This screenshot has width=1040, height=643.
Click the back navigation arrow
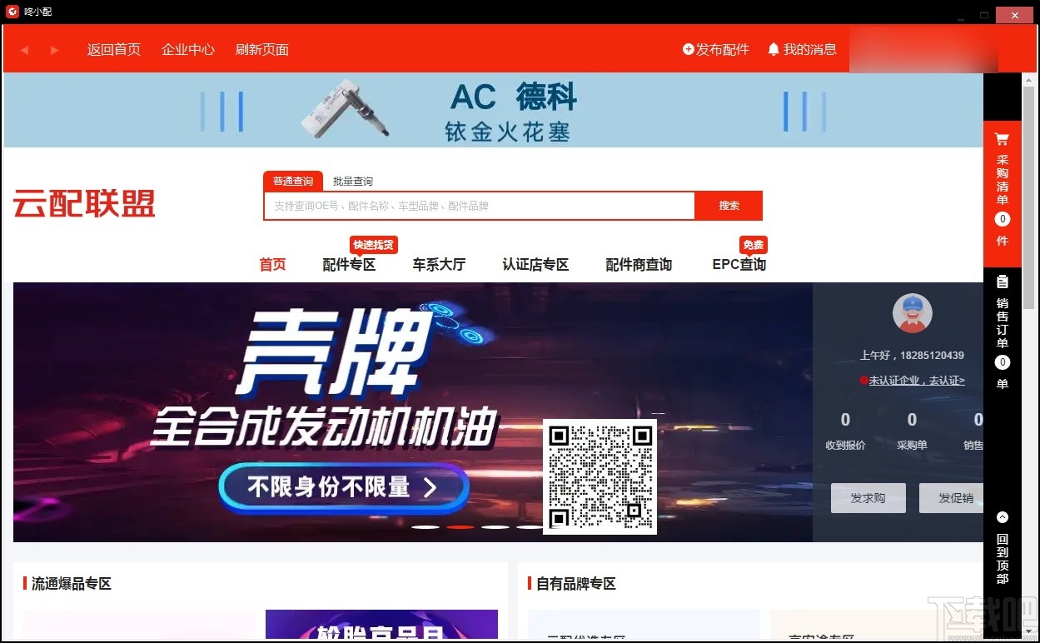[x=24, y=50]
